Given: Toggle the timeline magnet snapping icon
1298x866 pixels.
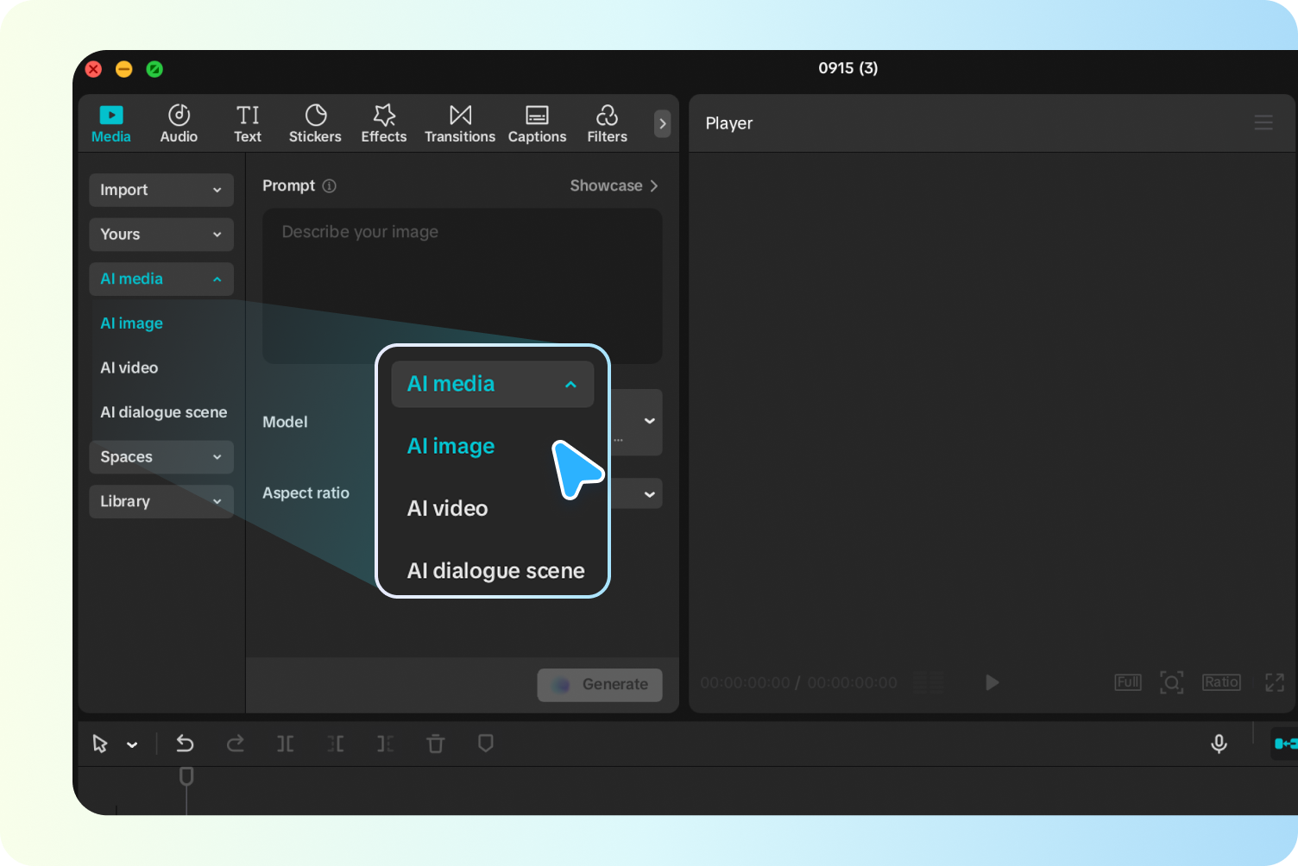Looking at the screenshot, I should 1284,744.
